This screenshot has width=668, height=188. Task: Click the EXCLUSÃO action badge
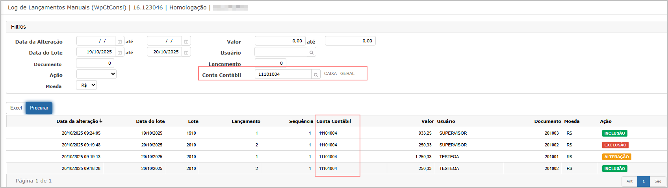pos(615,145)
